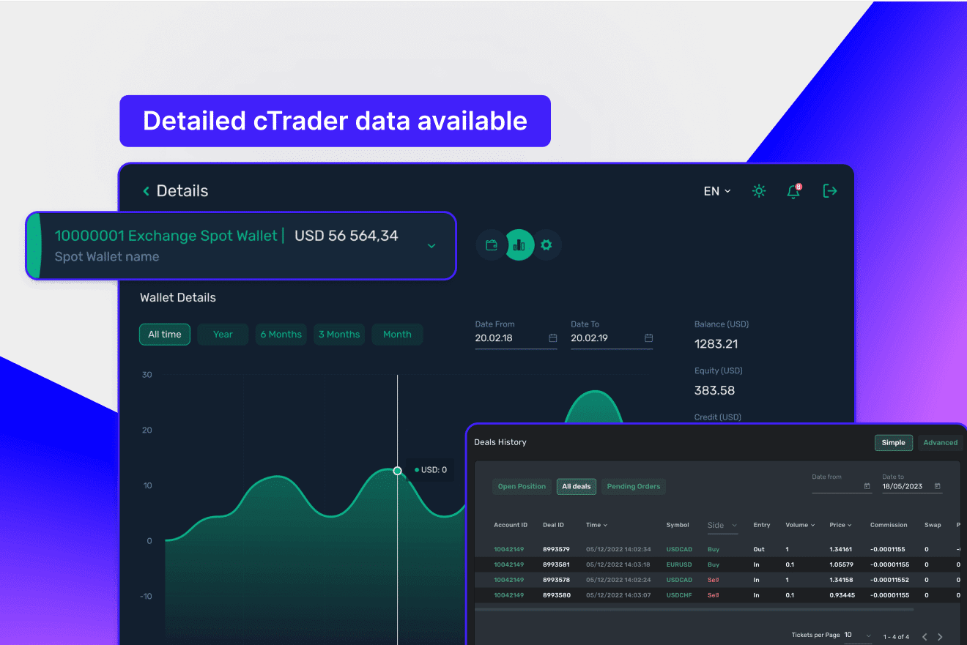Open wallet settings gear icon
Image resolution: width=967 pixels, height=645 pixels.
coord(547,245)
